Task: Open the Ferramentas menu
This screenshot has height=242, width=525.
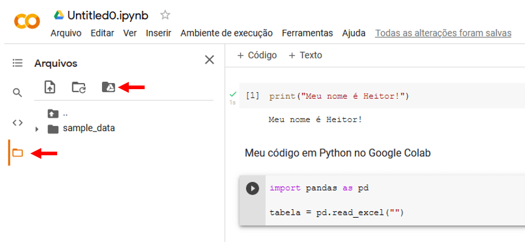Action: pos(307,33)
